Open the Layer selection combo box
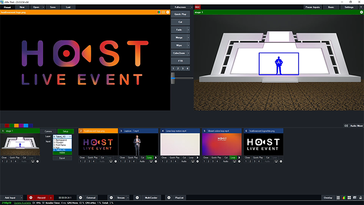The height and width of the screenshot is (205, 364). tap(62, 137)
